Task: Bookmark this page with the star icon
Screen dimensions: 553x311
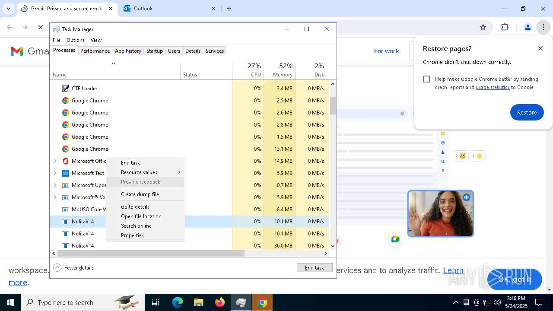Action: [x=483, y=27]
